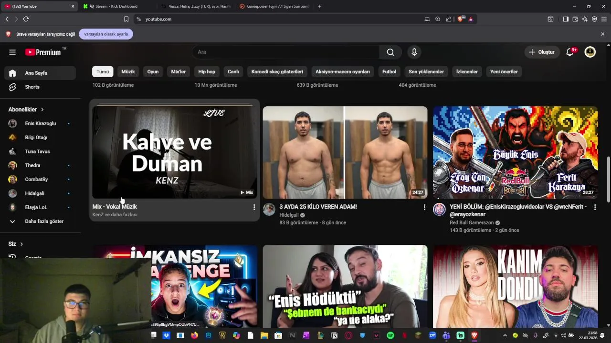611x343 pixels.
Task: Open options for Mix - Vokal Müzik
Action: point(254,207)
